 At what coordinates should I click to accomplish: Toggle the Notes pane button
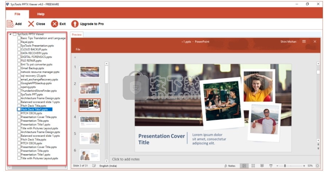click(230, 166)
